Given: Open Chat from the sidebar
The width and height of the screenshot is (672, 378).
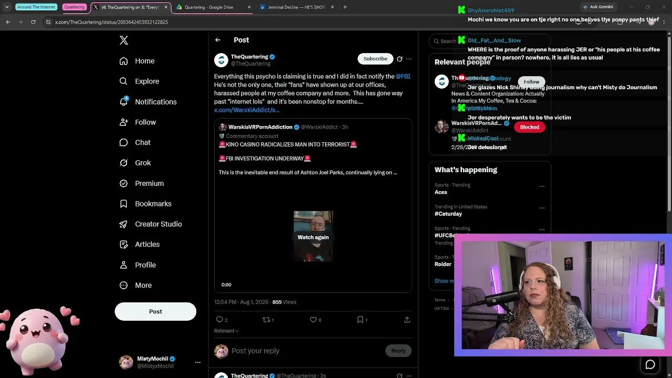Looking at the screenshot, I should pyautogui.click(x=135, y=142).
